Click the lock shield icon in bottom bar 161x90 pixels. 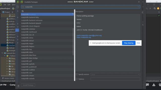click(x=160, y=85)
